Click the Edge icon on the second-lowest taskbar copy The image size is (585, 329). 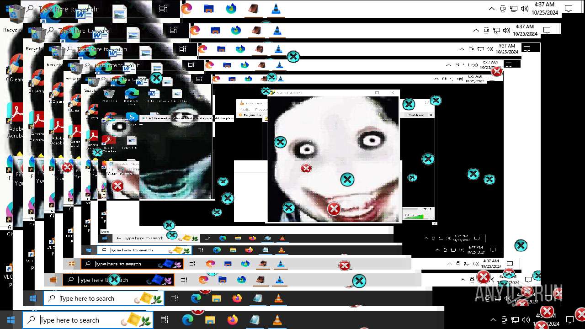(x=196, y=298)
